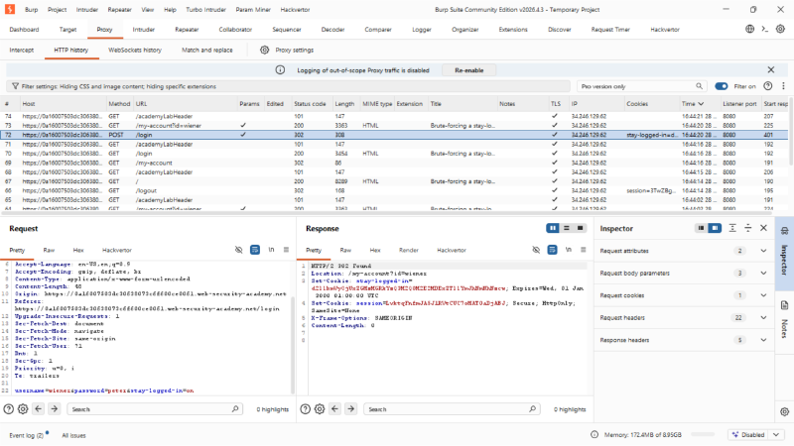Open Response panel hamburger menu

click(584, 250)
